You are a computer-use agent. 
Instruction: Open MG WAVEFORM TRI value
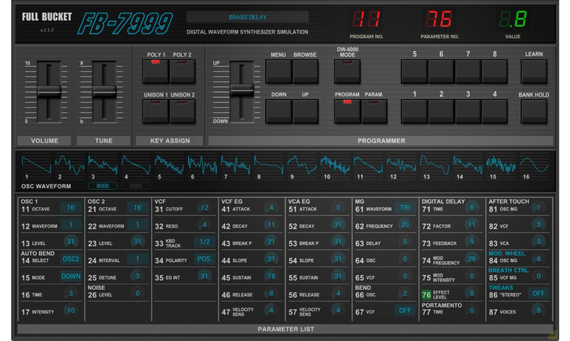405,208
